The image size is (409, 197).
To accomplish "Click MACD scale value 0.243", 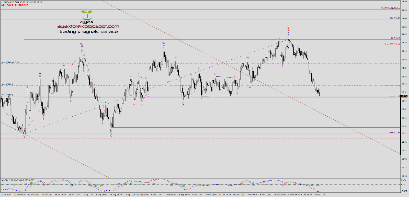I will [x=404, y=180].
